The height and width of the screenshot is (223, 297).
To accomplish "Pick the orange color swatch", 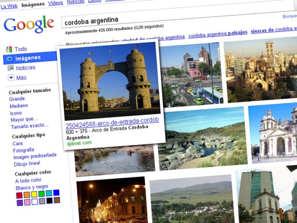I will click(27, 195).
